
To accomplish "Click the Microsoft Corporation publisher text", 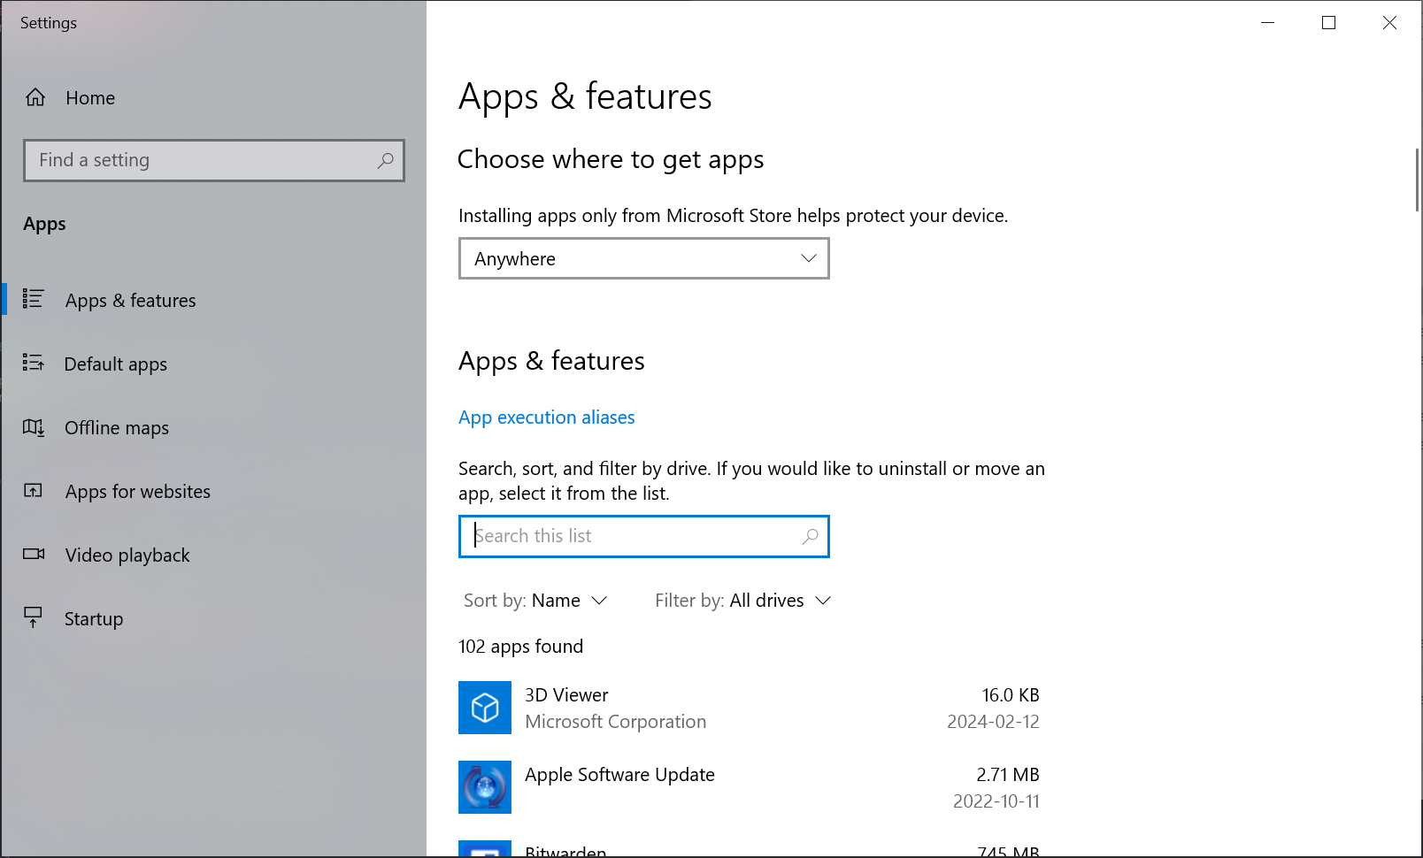I will 616,722.
